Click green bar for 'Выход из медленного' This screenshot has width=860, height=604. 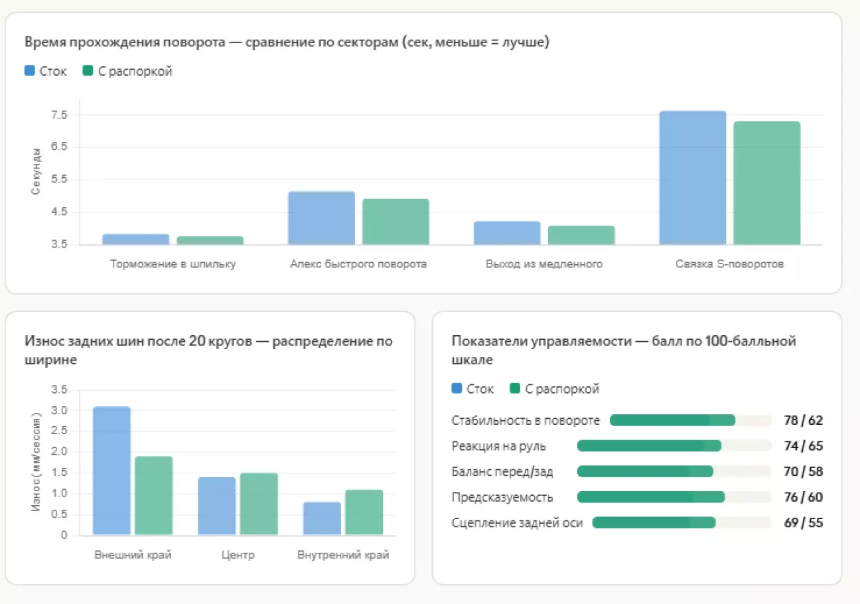click(x=581, y=236)
